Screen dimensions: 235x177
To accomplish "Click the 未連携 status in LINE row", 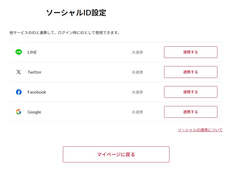I will (137, 52).
